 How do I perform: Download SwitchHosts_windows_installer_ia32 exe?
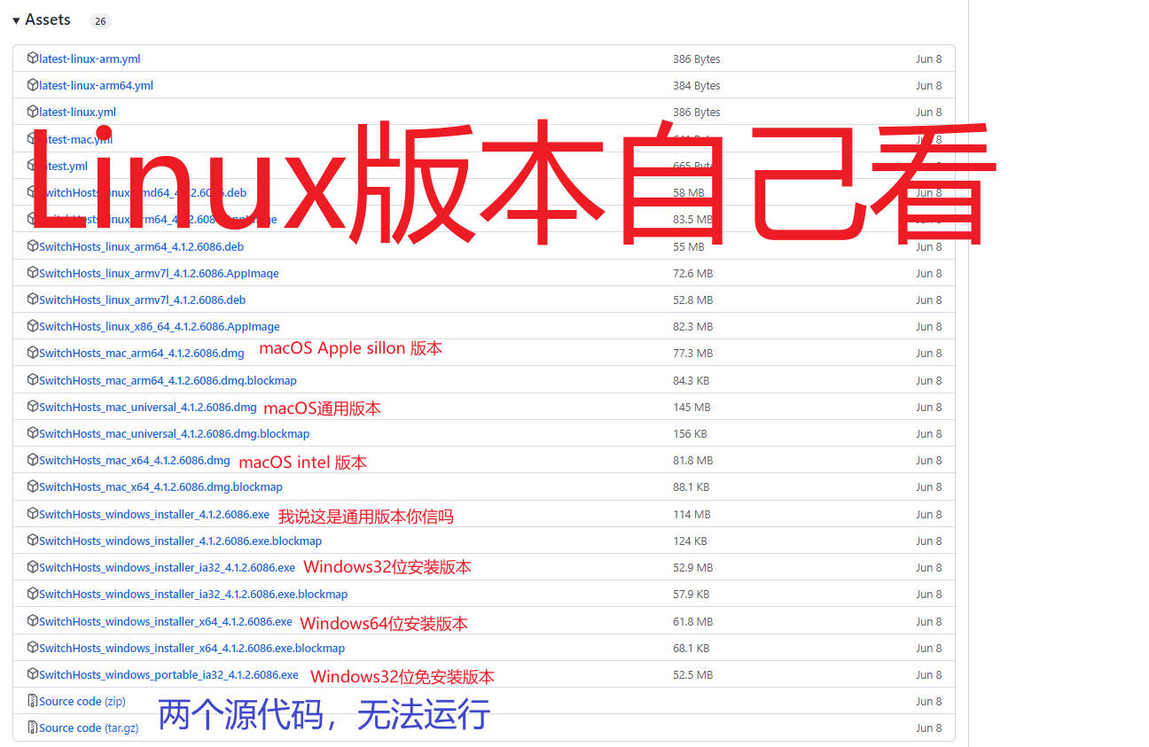pyautogui.click(x=167, y=568)
